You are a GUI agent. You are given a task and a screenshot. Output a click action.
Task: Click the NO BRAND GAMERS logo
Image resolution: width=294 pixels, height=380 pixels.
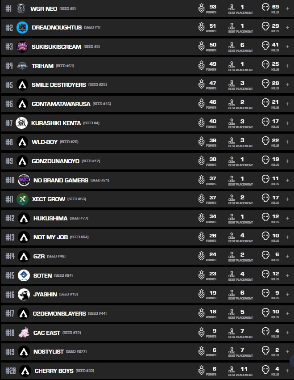point(23,180)
